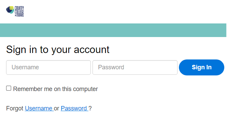Click the County College of Morris logo emblem

click(10, 10)
